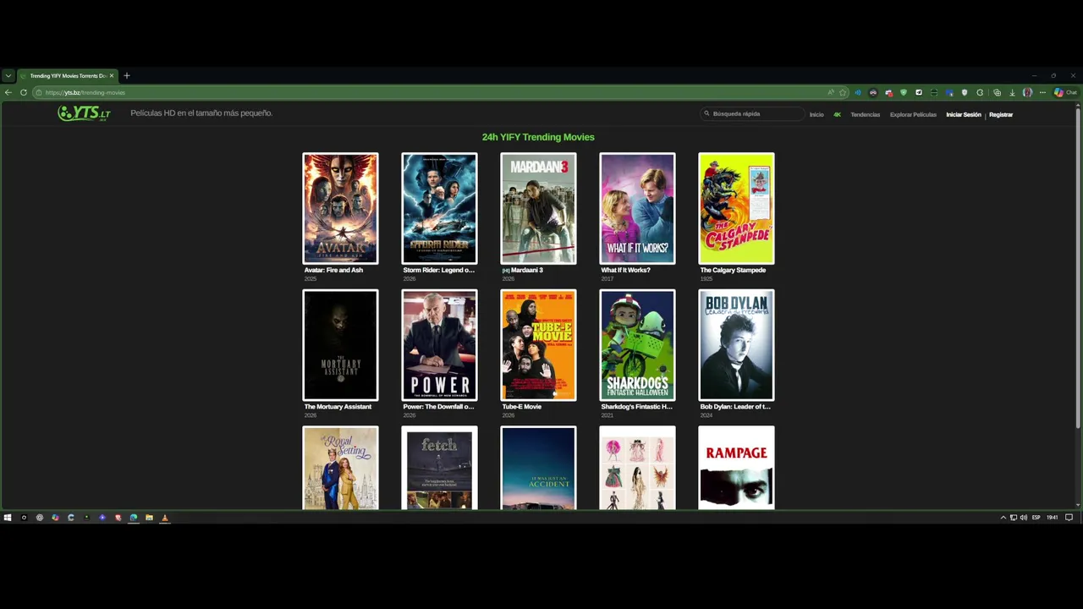
Task: Open What If It Works? poster
Action: (637, 208)
